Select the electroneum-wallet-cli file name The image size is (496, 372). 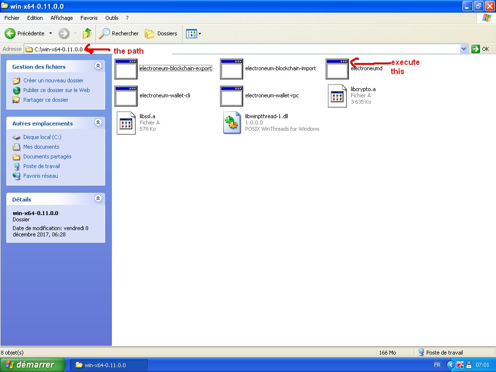(165, 95)
